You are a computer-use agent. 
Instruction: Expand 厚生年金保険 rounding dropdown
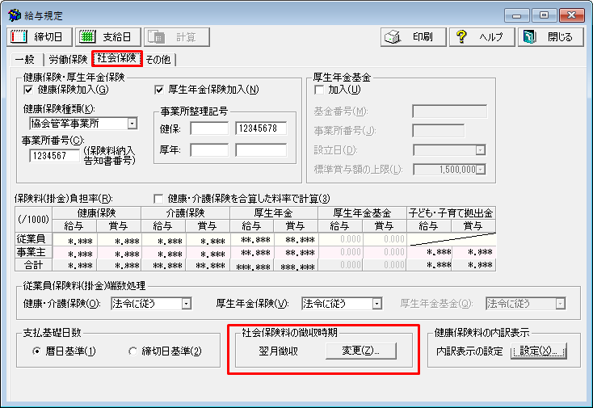(376, 304)
